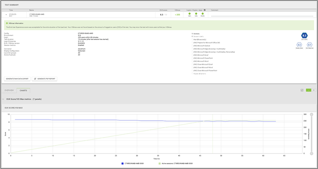
Task: Select the Charts tab
Action: click(24, 91)
